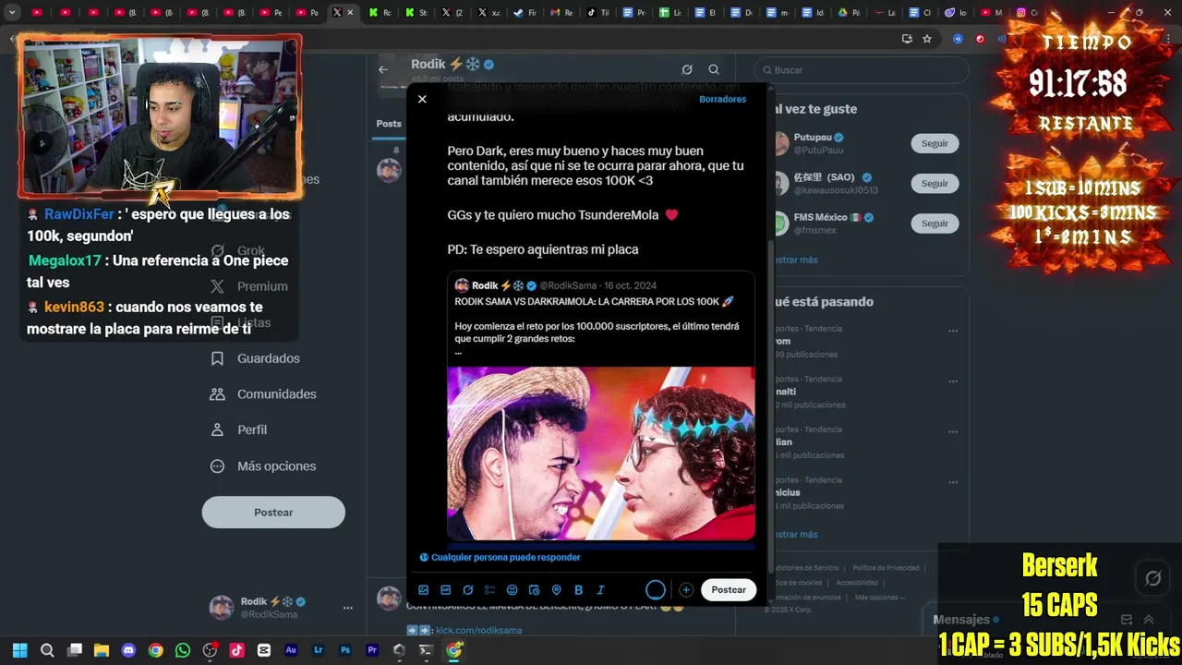The width and height of the screenshot is (1182, 665).
Task: Open Perfil in sidebar
Action: [238, 430]
